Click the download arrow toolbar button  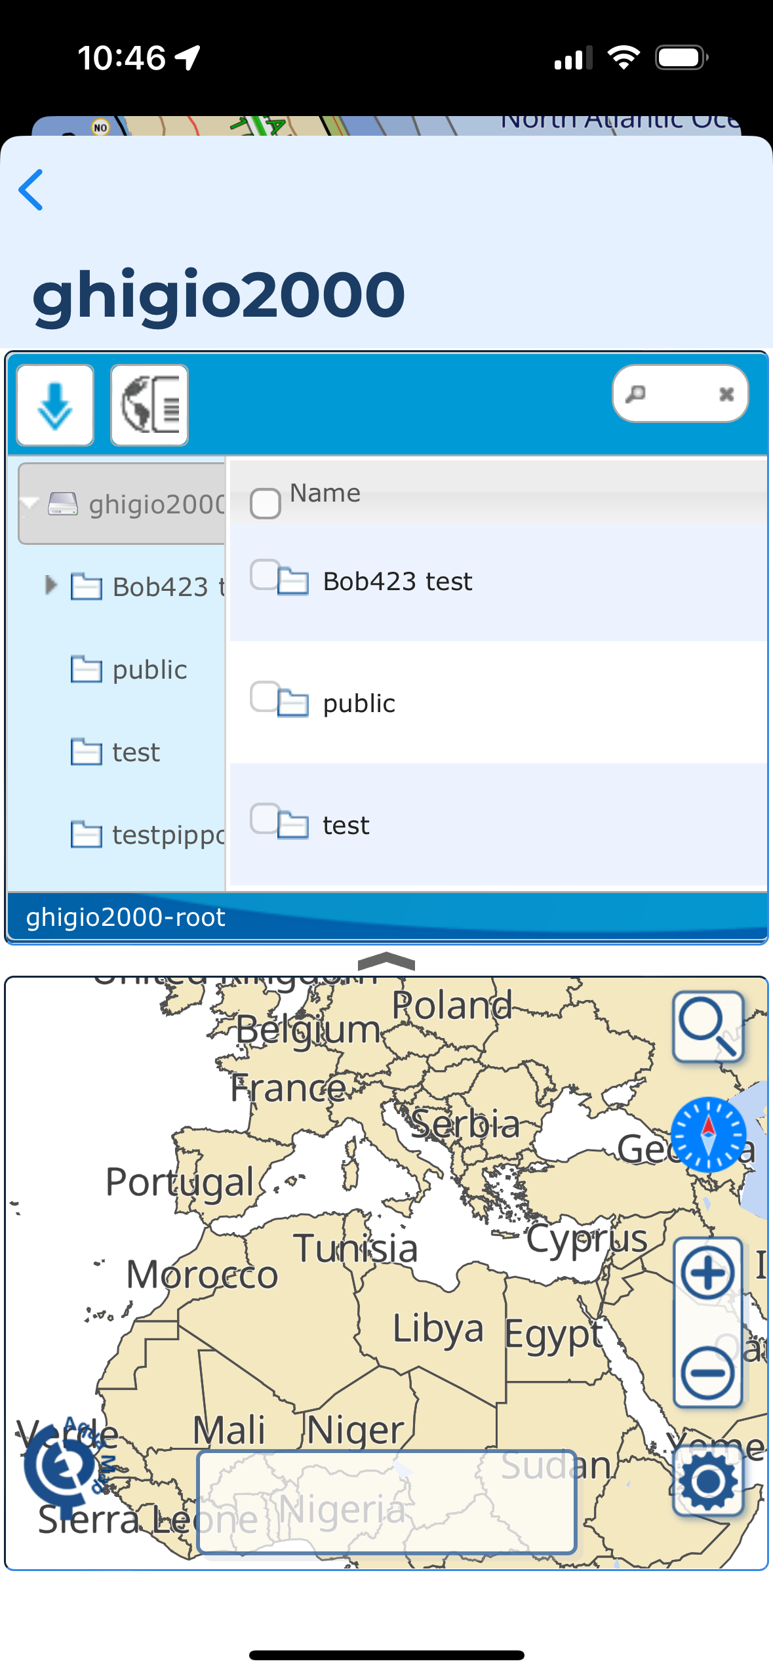pyautogui.click(x=55, y=406)
